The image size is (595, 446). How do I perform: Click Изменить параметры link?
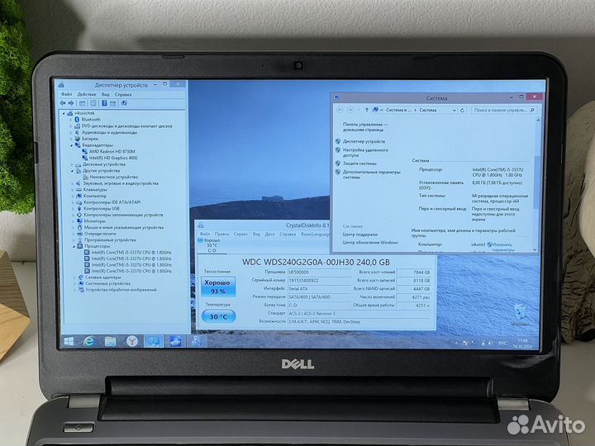click(502, 247)
